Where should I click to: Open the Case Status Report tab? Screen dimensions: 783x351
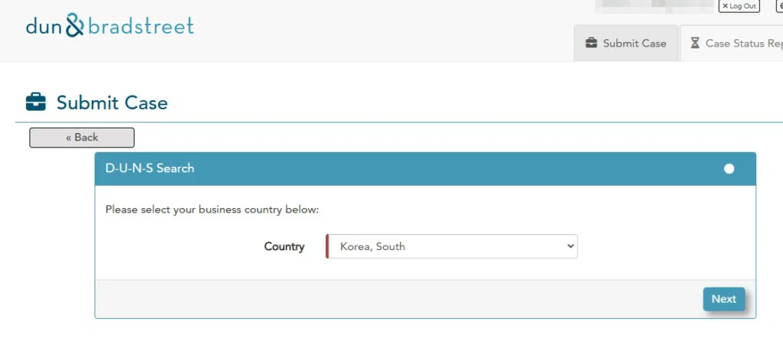(x=733, y=44)
